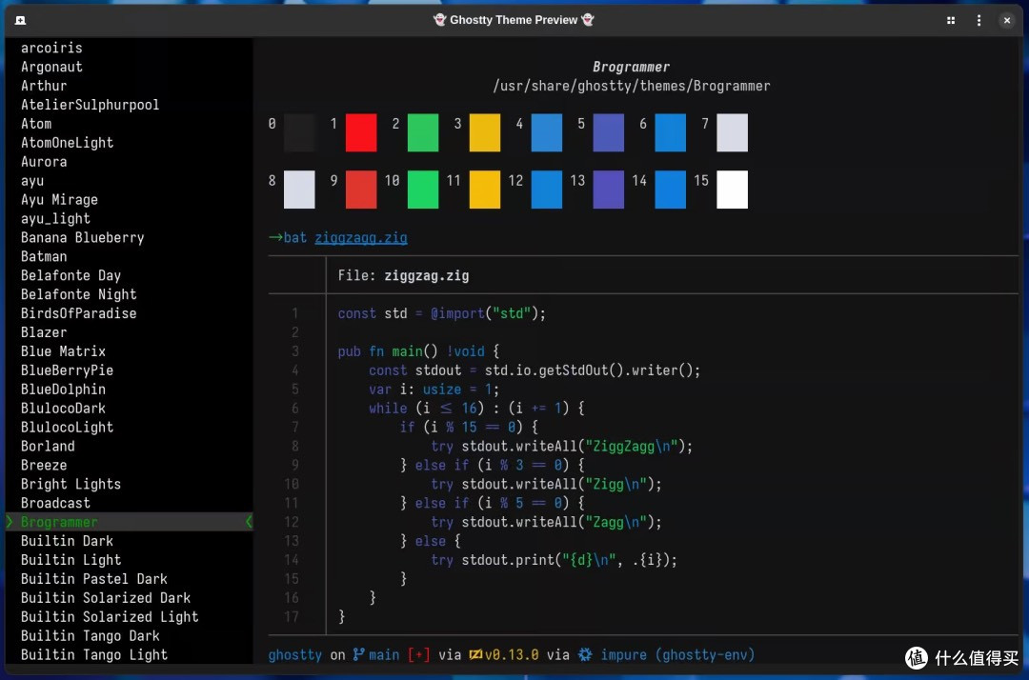Click the theme path /usr/share/ghostty/themes/Brogrammer
The height and width of the screenshot is (680, 1029).
pyautogui.click(x=632, y=86)
